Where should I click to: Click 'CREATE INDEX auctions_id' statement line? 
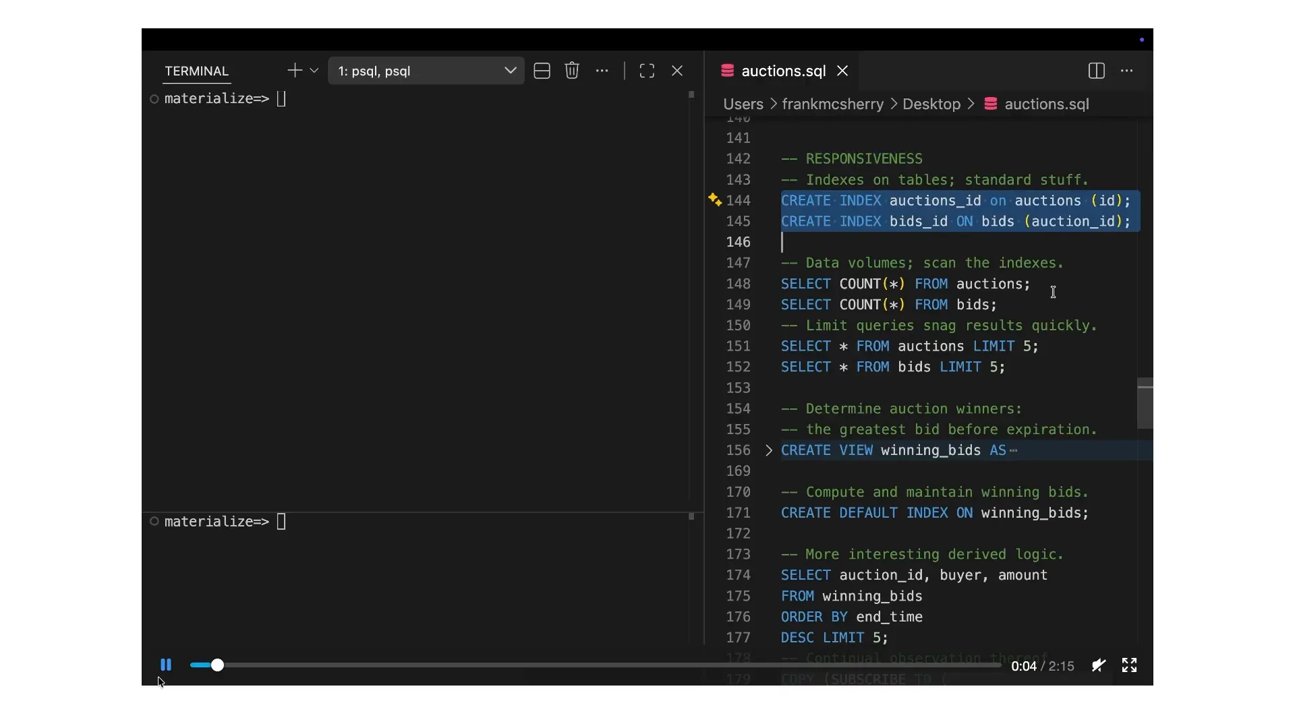[956, 201]
